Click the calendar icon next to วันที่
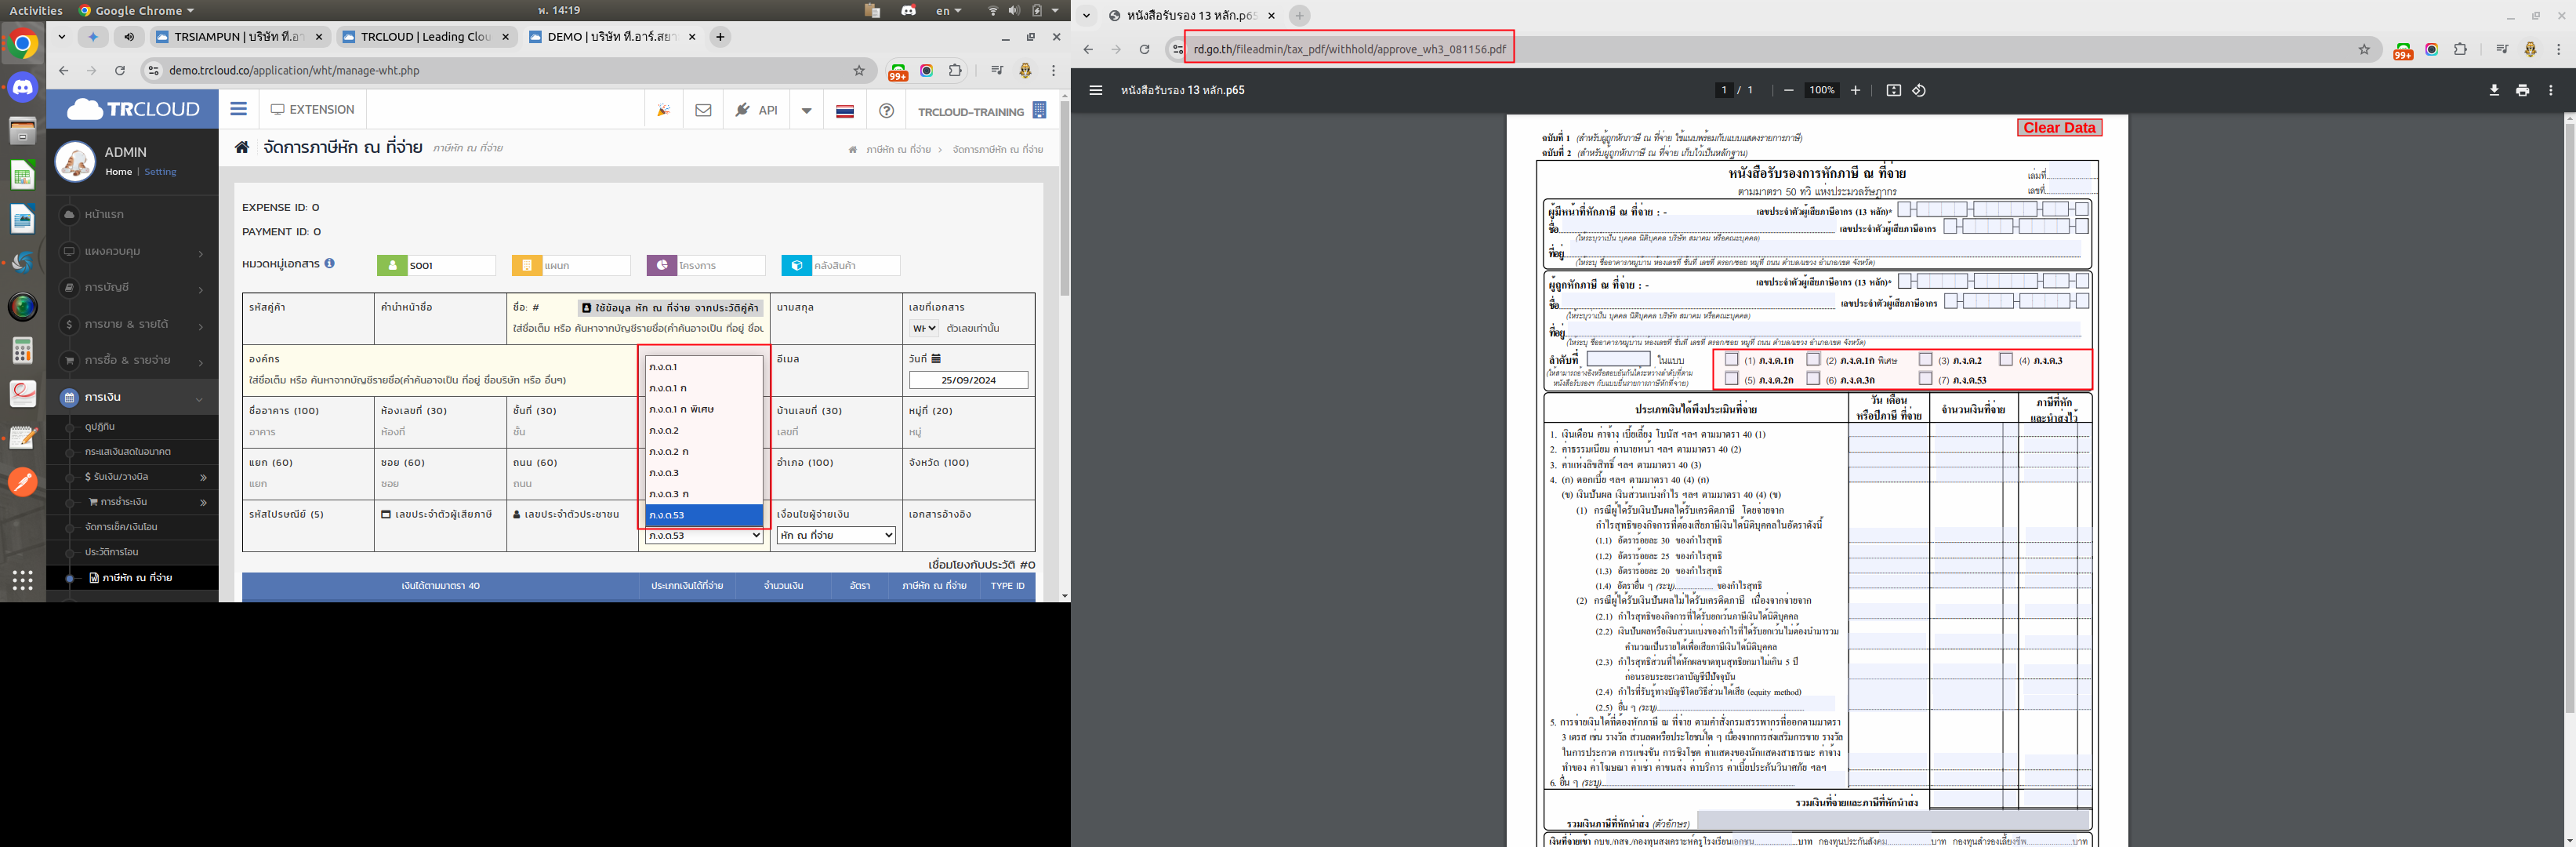The height and width of the screenshot is (847, 2576). coord(936,358)
